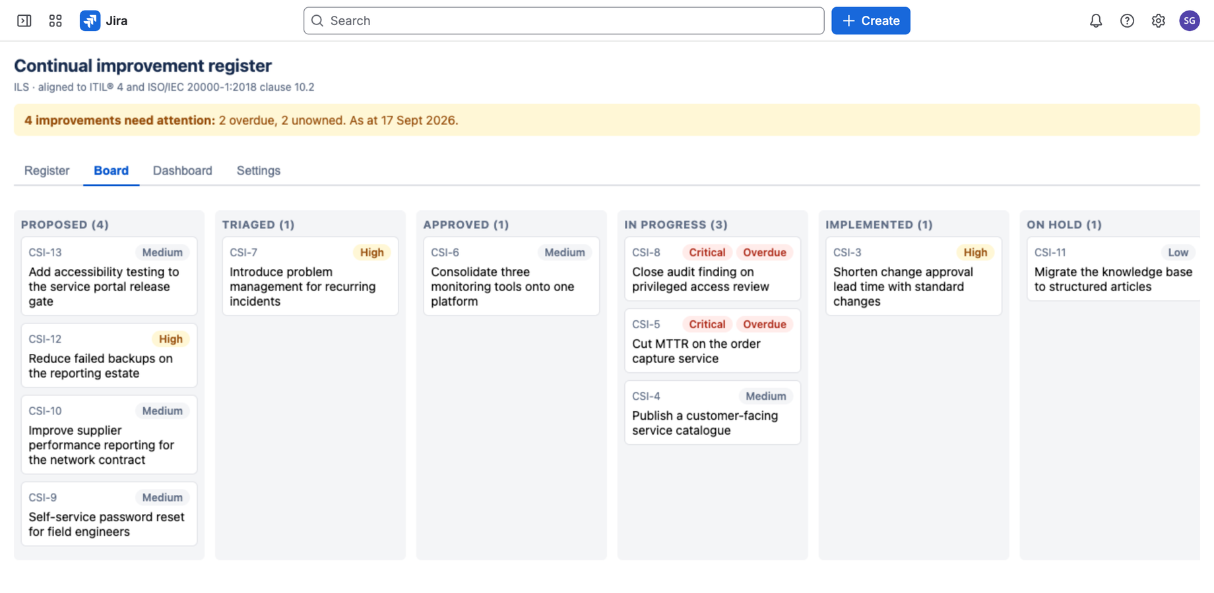Open card CSI-12 Reduce failed backups

[109, 355]
